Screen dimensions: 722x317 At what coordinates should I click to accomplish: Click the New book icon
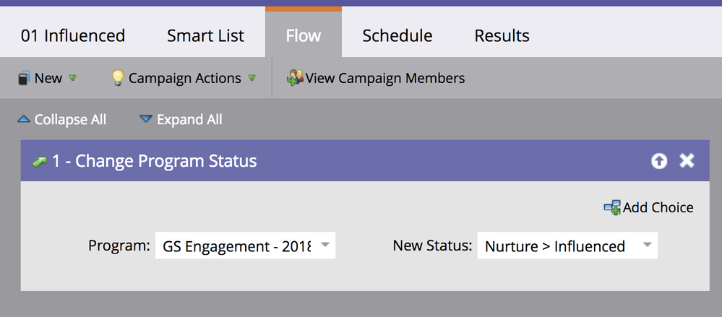click(25, 78)
